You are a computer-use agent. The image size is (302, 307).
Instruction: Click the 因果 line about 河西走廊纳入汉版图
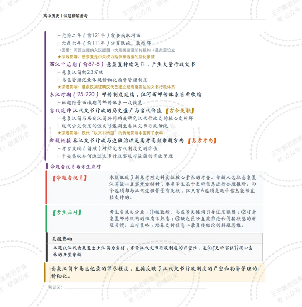pos(116,50)
